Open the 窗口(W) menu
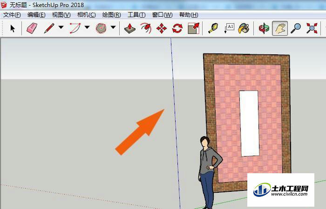Viewport: 326px width, 209px height. click(x=162, y=15)
